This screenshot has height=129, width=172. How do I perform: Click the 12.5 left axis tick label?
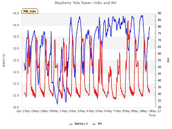pyautogui.click(x=16, y=60)
